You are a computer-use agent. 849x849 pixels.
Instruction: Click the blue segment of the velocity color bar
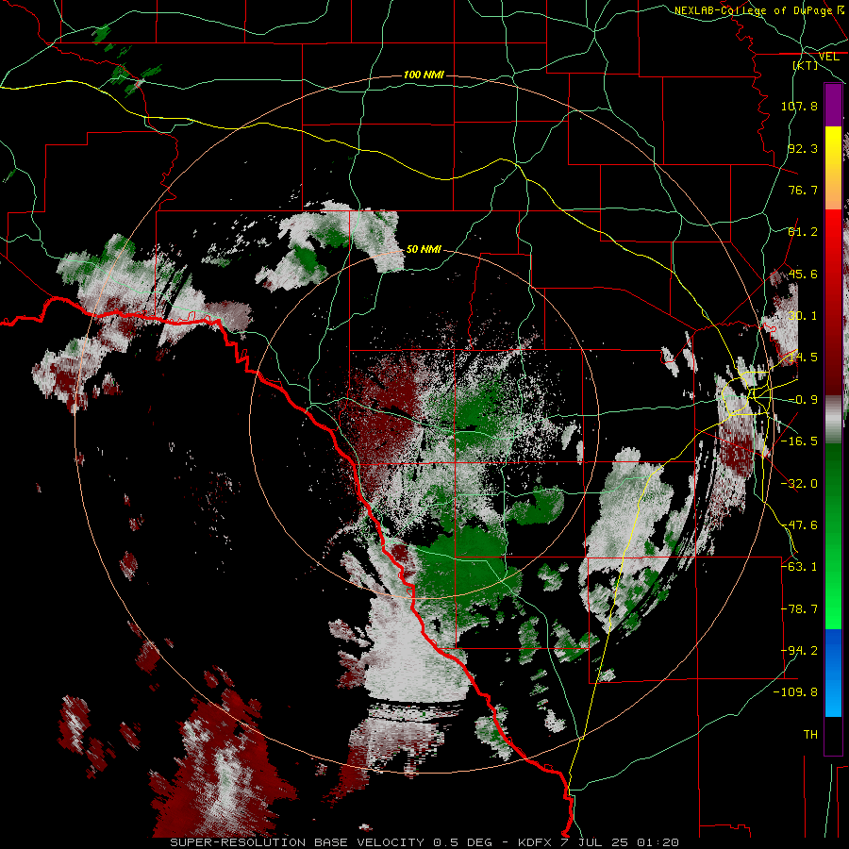833,673
